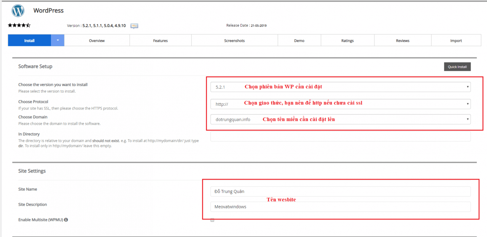Open the changelog icon beside version numbers
This screenshot has width=487, height=237.
134,26
